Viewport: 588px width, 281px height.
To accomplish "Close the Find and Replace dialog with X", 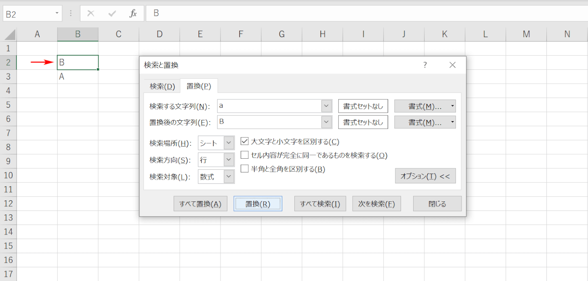I will pos(452,65).
